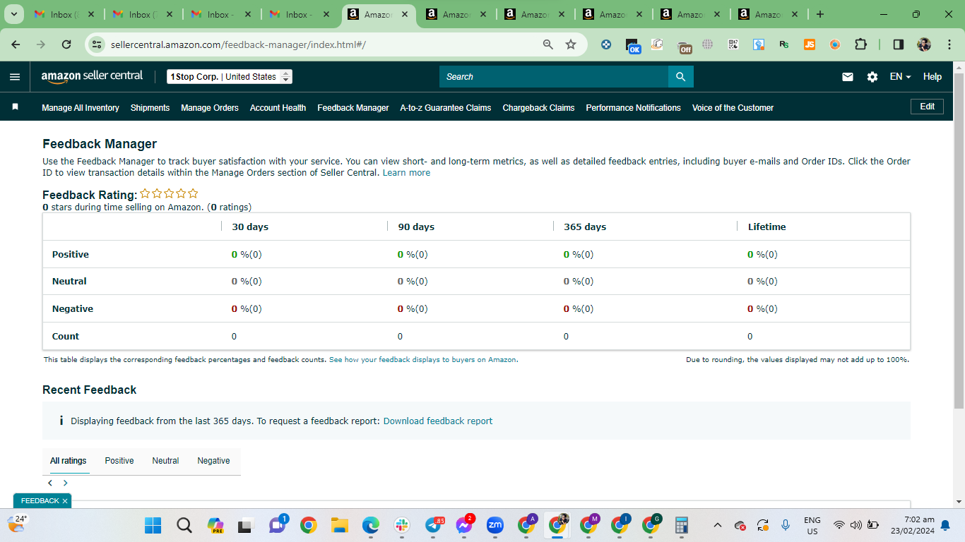Click the extension icon with OK badge

tap(633, 46)
